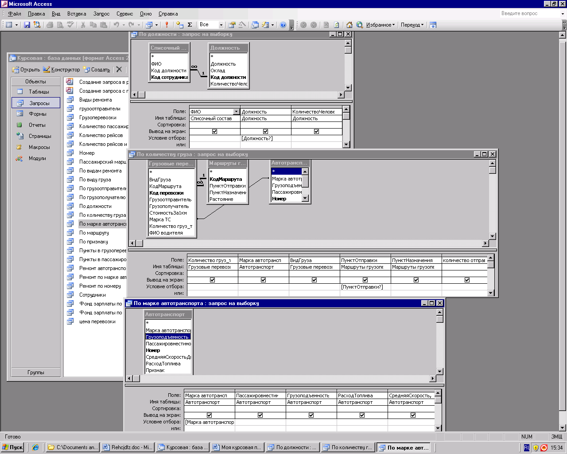Viewport: 567px width, 454px height.
Task: Expand the Top Values 'Все' combo box
Action: pos(221,25)
